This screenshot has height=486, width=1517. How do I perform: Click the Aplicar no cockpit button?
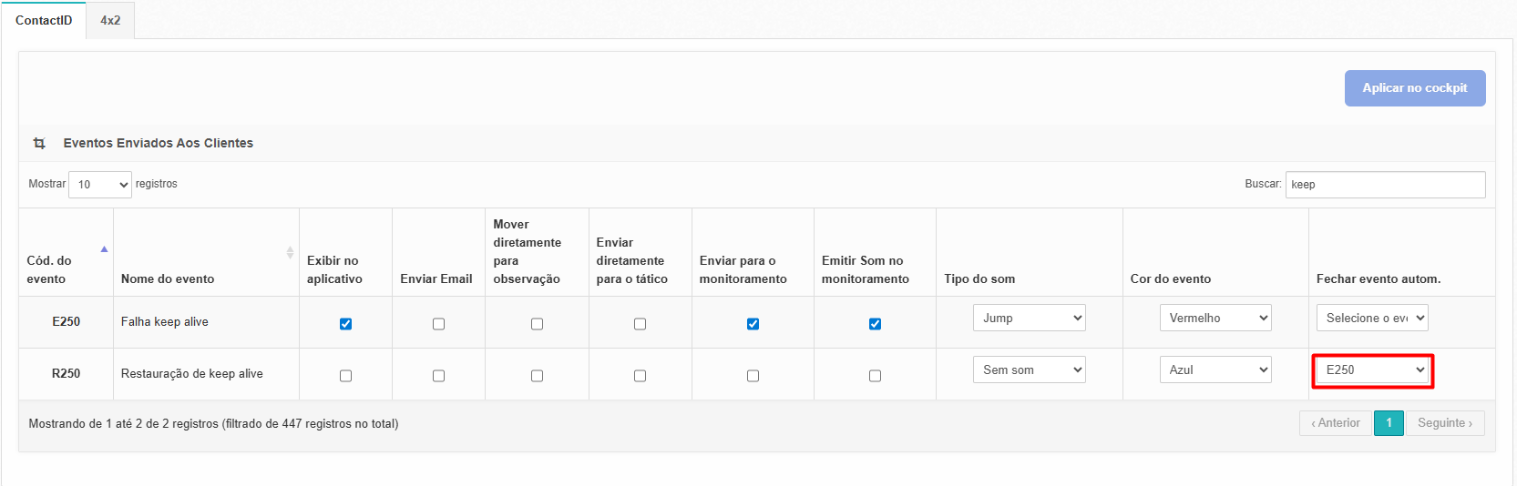(1414, 88)
